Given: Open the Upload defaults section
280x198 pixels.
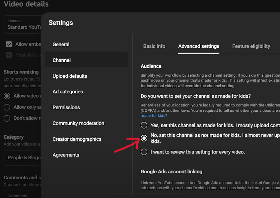Looking at the screenshot, I should [x=70, y=76].
